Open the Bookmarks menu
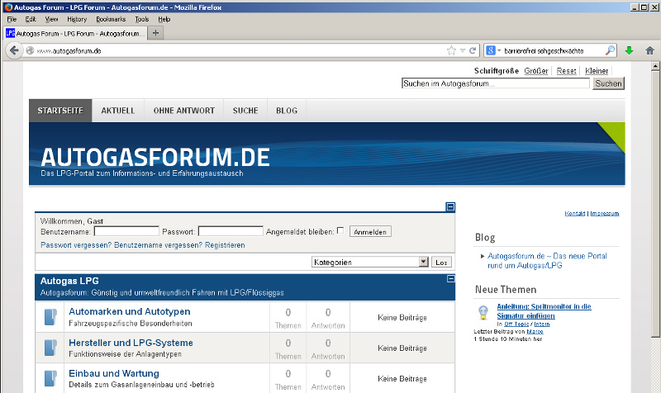661x393 pixels. click(x=110, y=18)
